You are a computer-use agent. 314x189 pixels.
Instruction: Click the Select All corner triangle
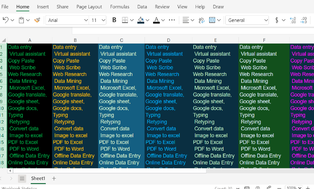tap(4, 40)
